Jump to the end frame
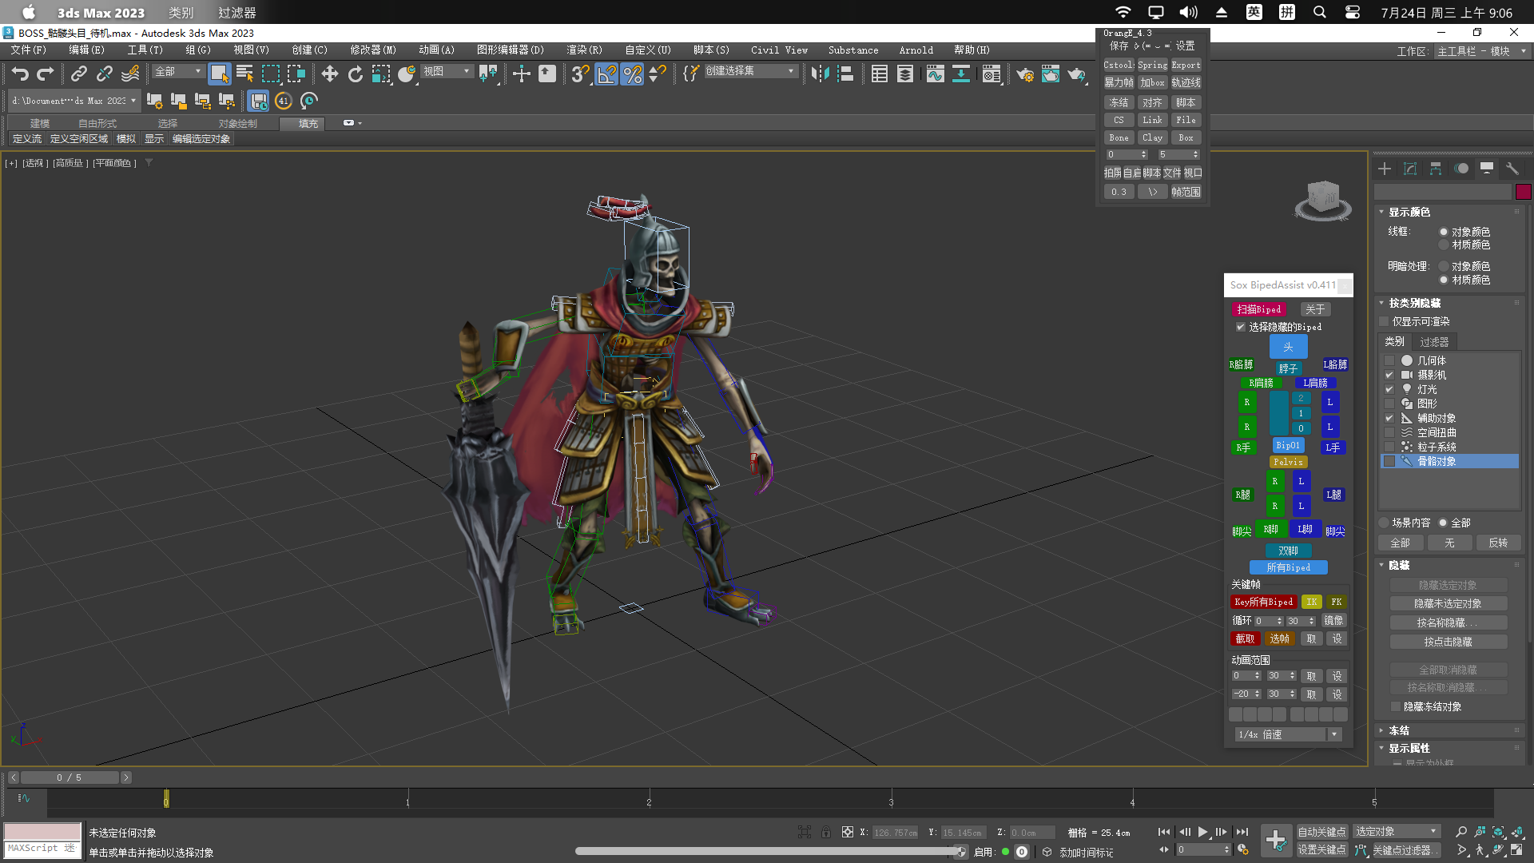 tap(1242, 832)
